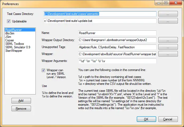184x127 pixels.
Task: Select StanWrapper in the simulator list
Action: (20, 51)
